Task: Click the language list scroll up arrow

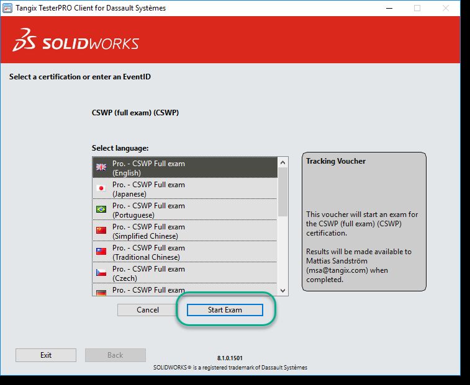Action: [282, 162]
